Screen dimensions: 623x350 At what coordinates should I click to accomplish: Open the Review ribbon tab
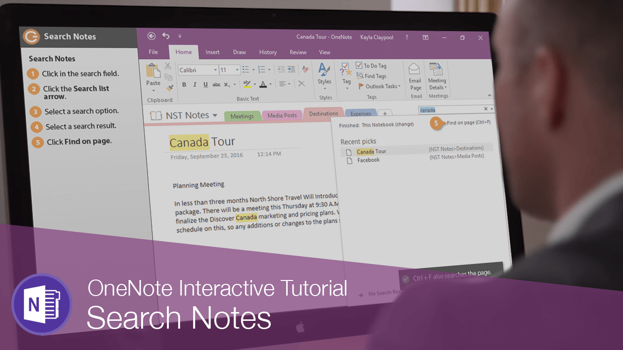pos(298,52)
